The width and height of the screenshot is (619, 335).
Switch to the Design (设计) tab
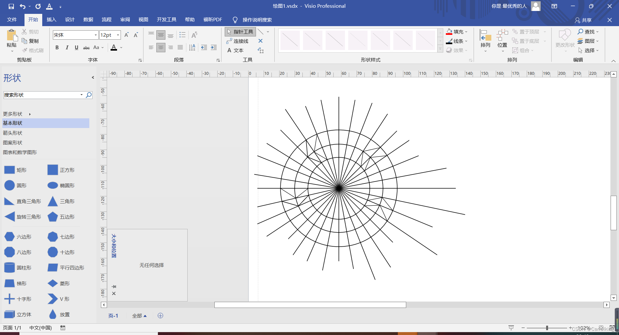tap(70, 20)
